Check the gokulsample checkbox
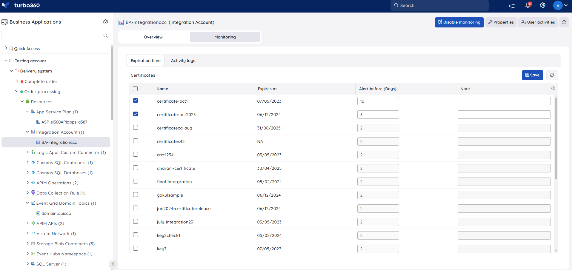This screenshot has width=572, height=270. pos(136,195)
